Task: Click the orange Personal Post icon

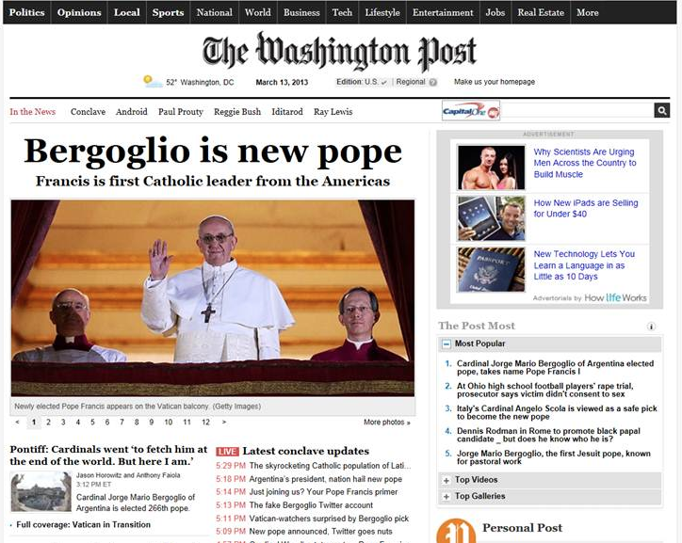Action: [x=455, y=531]
